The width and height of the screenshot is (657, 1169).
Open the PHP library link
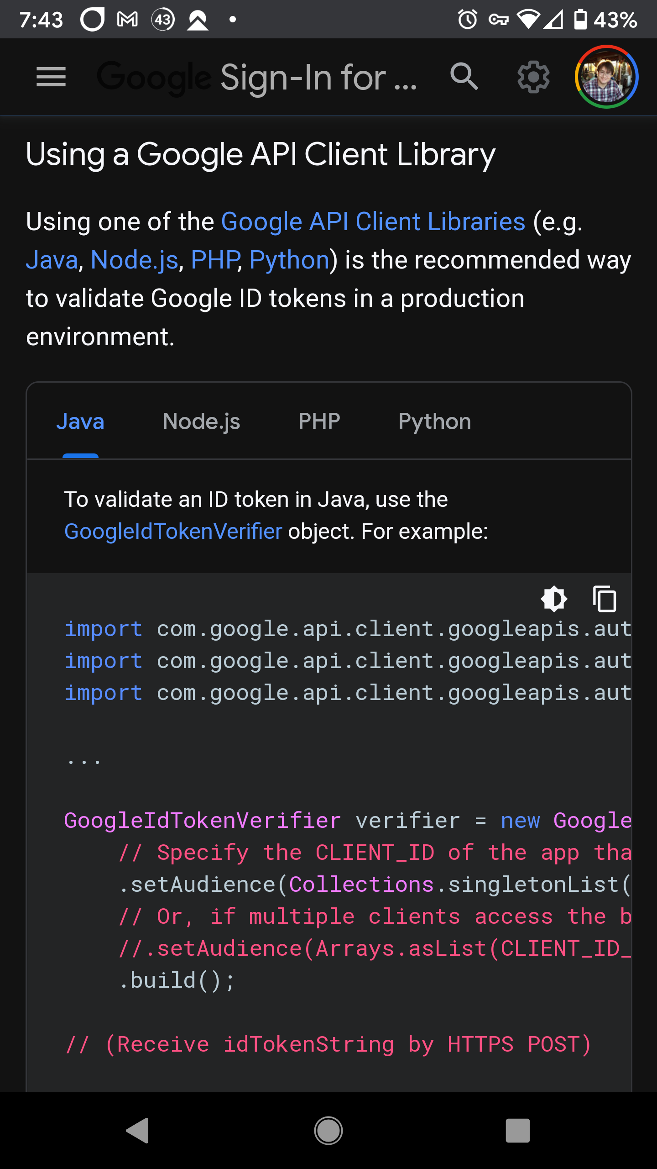214,259
